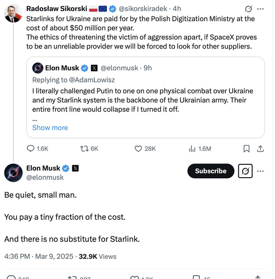Like Sikorski's post with the heart icon

click(139, 149)
